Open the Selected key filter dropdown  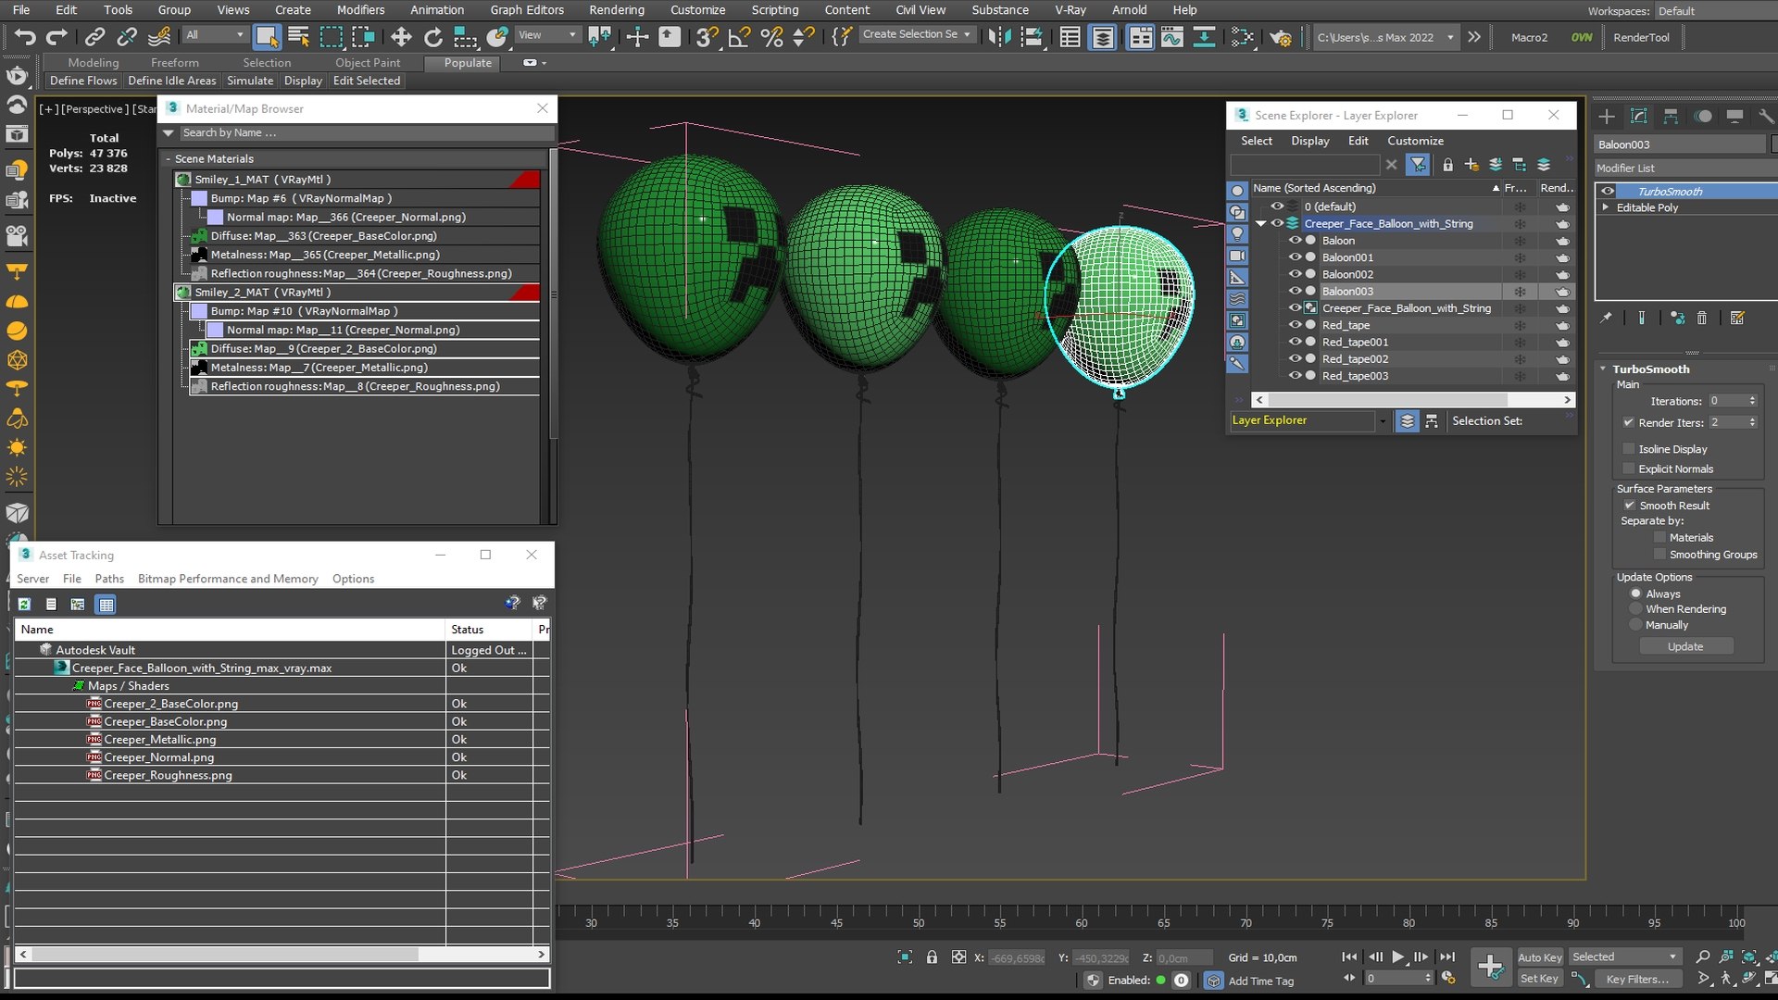click(1625, 957)
